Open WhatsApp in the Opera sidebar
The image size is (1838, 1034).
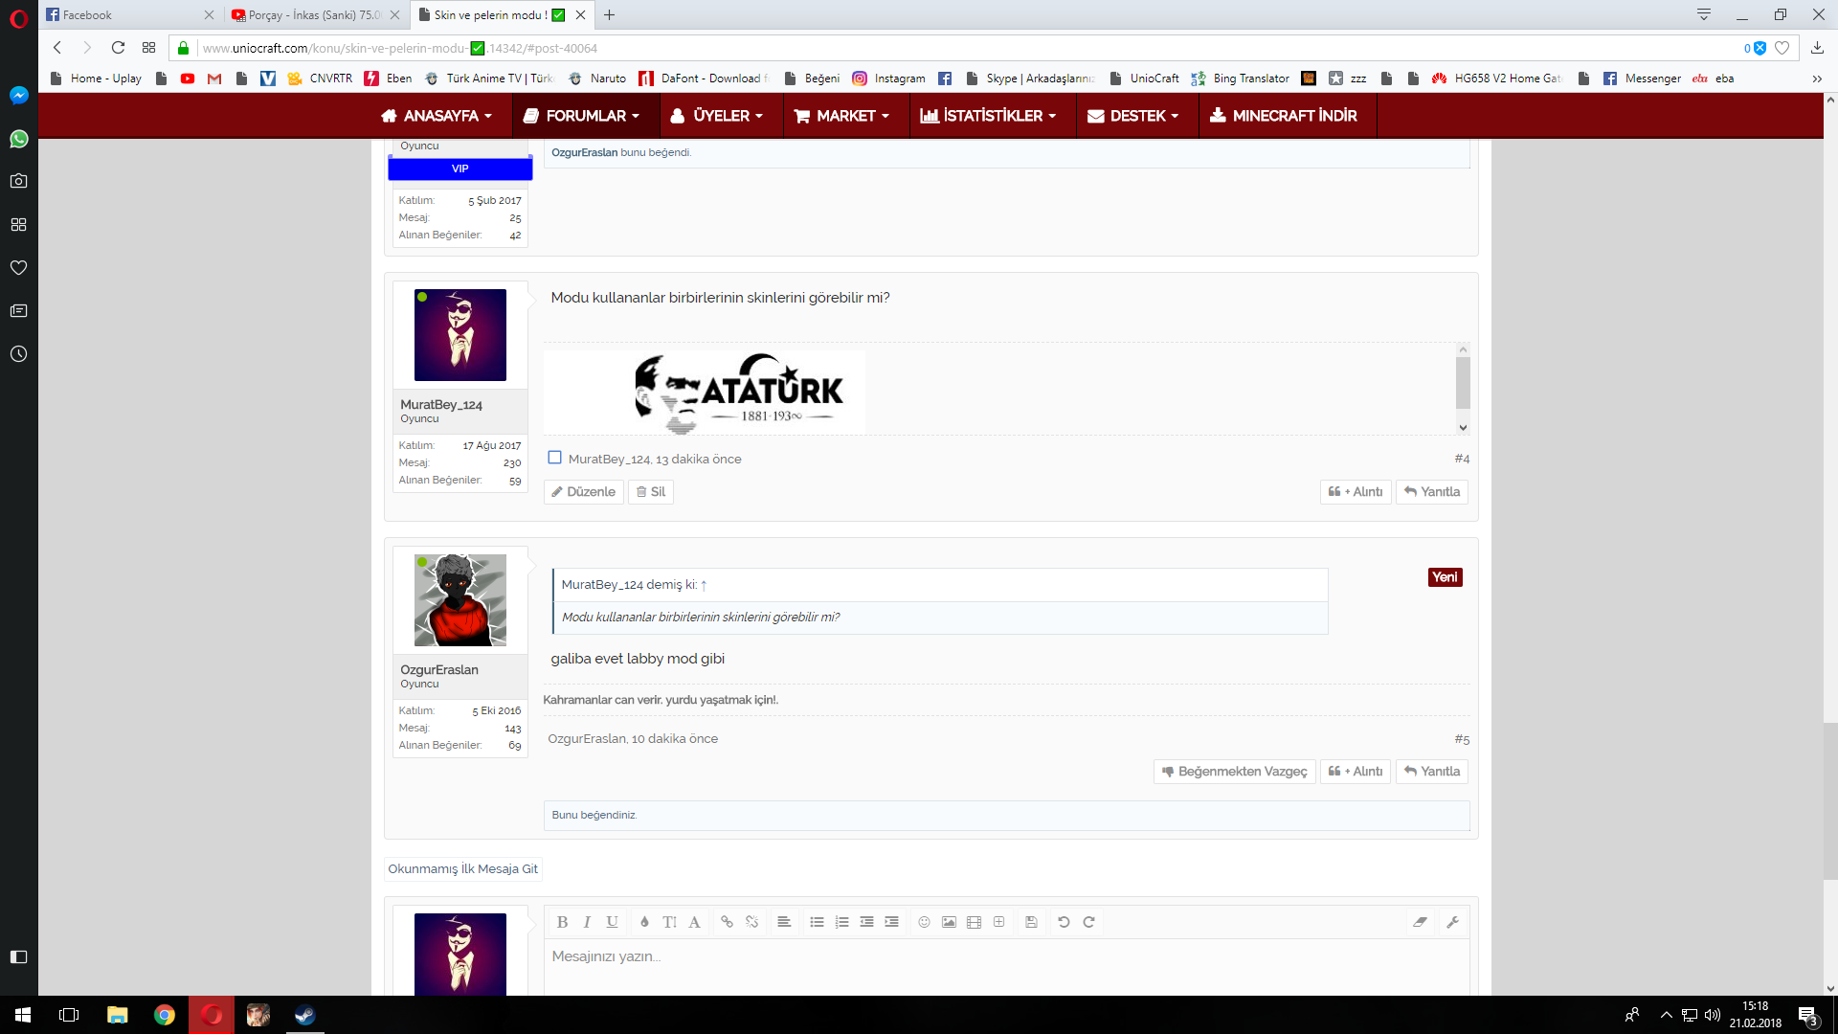coord(19,139)
